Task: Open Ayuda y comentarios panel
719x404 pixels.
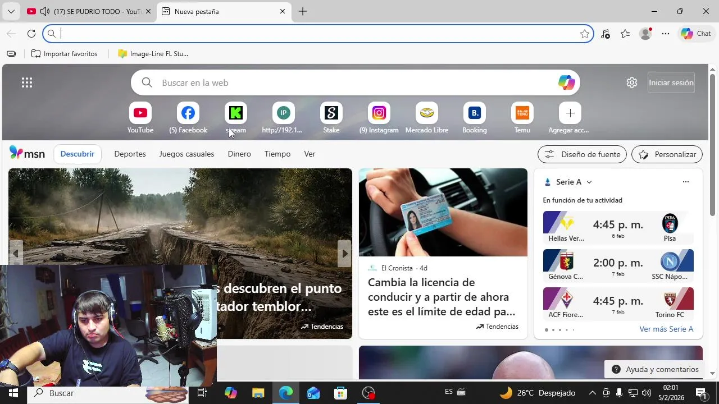Action: pos(655,369)
